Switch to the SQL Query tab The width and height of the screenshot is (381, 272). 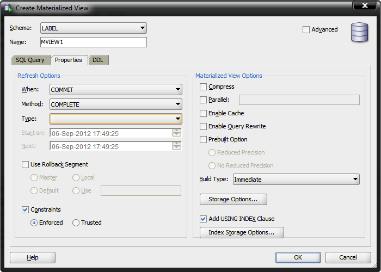30,60
